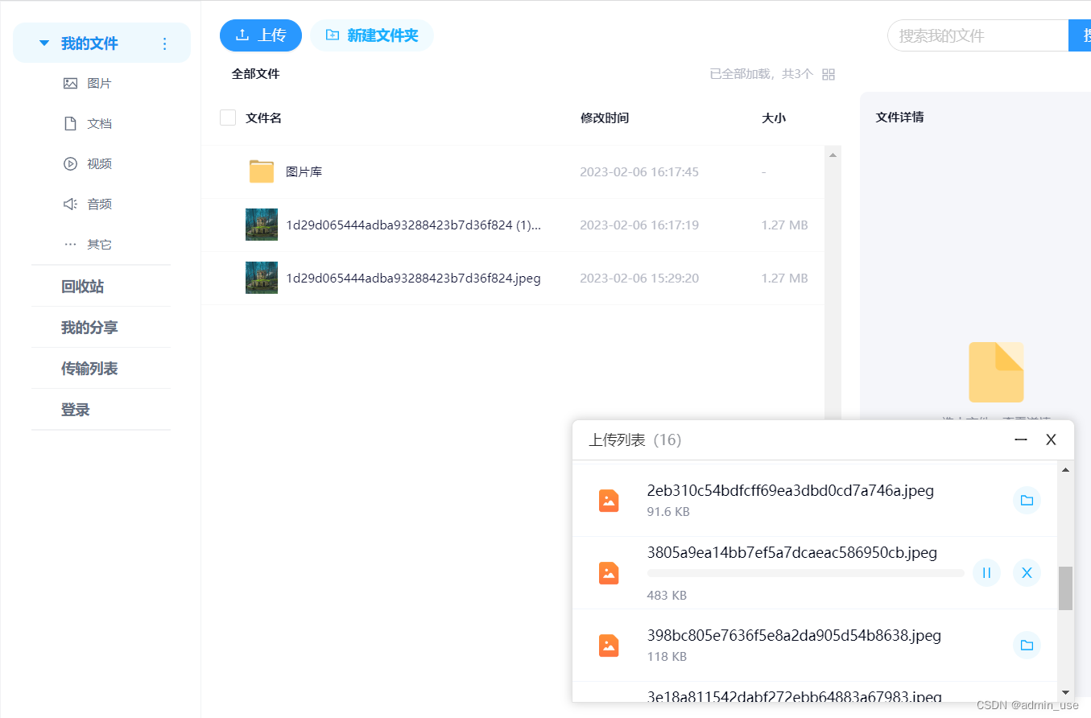1091x718 pixels.
Task: Open folder location of 2eb310c54bdfcff69ea3dbd0cd7a746a.jpeg
Action: [1027, 500]
